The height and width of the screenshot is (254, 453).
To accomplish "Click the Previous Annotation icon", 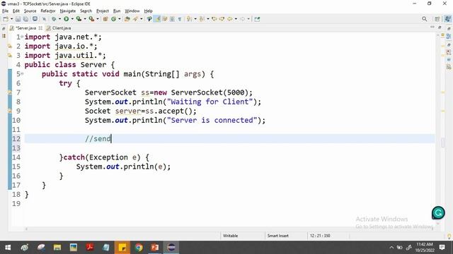I will point(202,19).
